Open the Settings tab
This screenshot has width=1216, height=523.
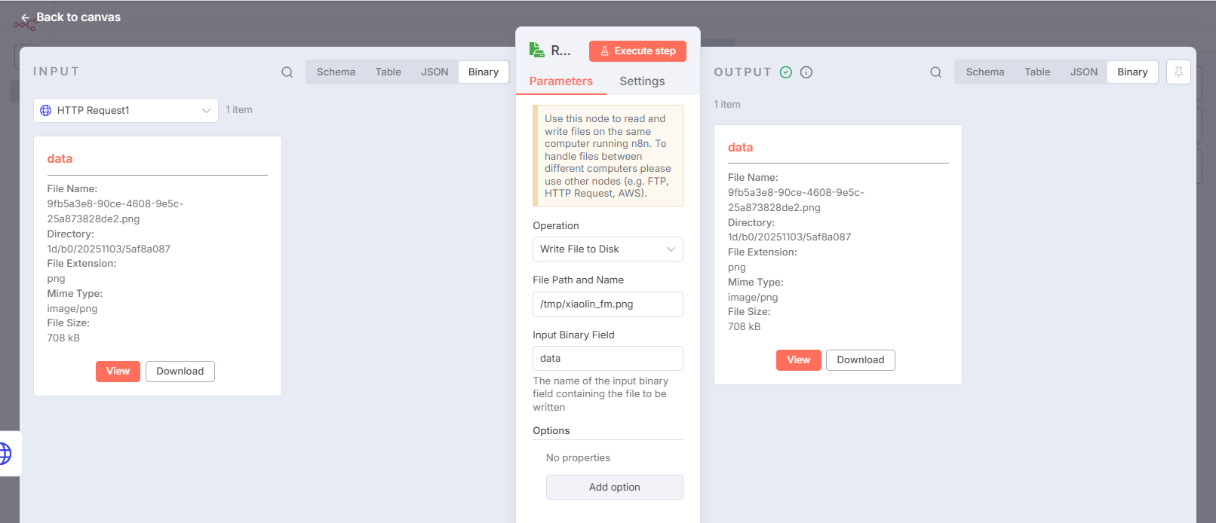(642, 81)
